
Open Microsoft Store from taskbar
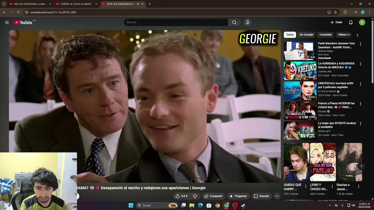pyautogui.click(x=209, y=206)
